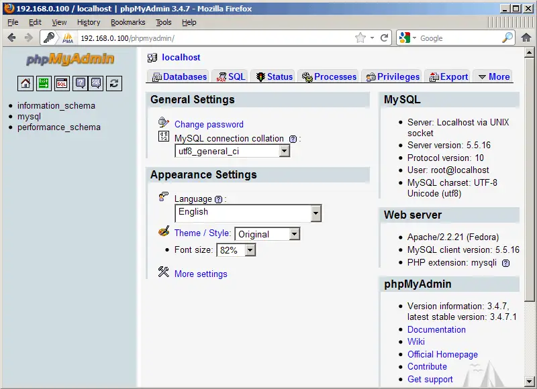Open the Wiki link
The image size is (537, 389).
pyautogui.click(x=416, y=341)
